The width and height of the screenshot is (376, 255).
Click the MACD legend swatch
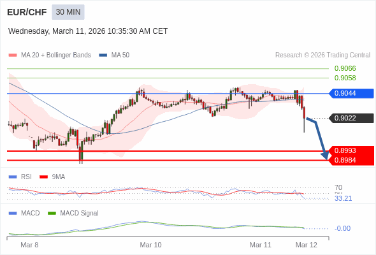tap(13, 214)
